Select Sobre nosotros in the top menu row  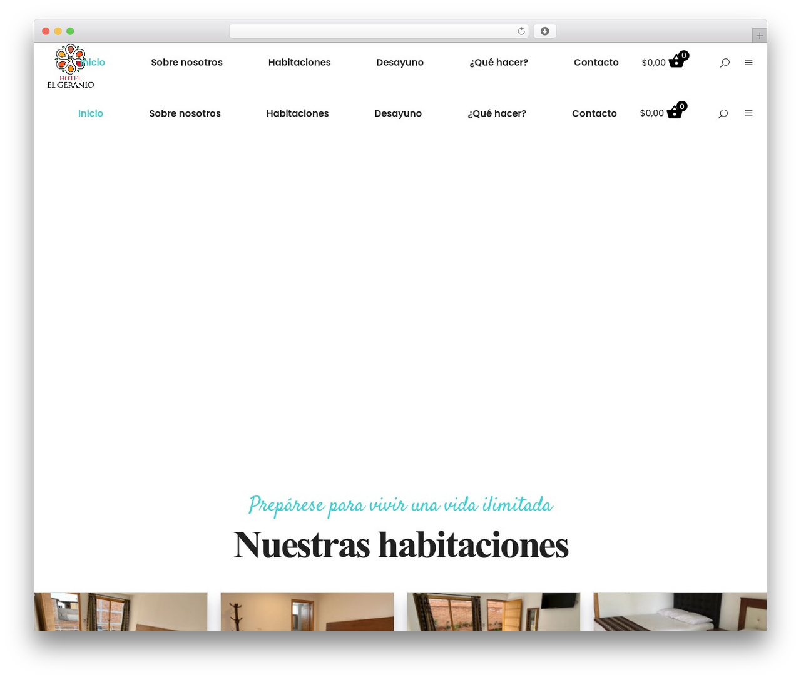coord(186,63)
